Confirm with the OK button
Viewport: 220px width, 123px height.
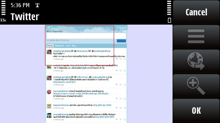click(196, 111)
